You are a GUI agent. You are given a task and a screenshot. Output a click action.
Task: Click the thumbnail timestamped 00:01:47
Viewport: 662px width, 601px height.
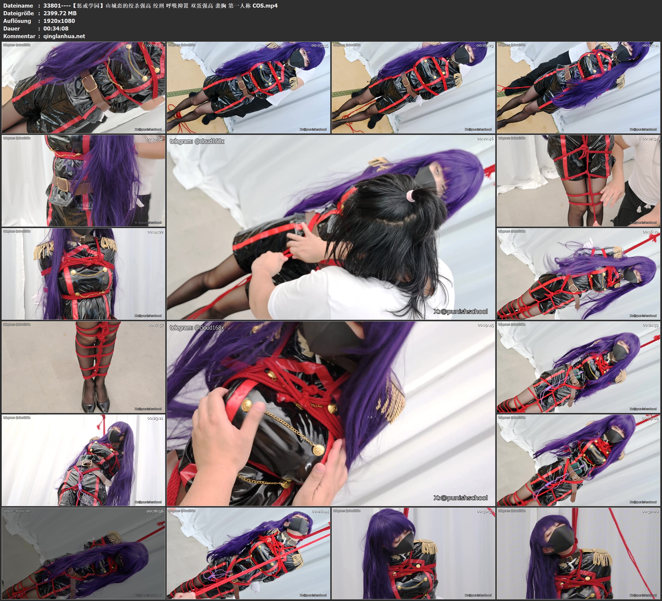pyautogui.click(x=83, y=87)
